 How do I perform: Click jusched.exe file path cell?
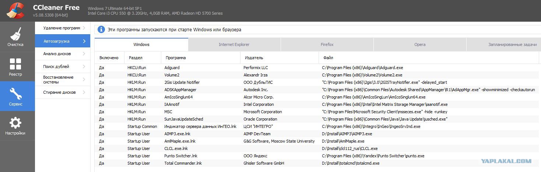click(385, 119)
